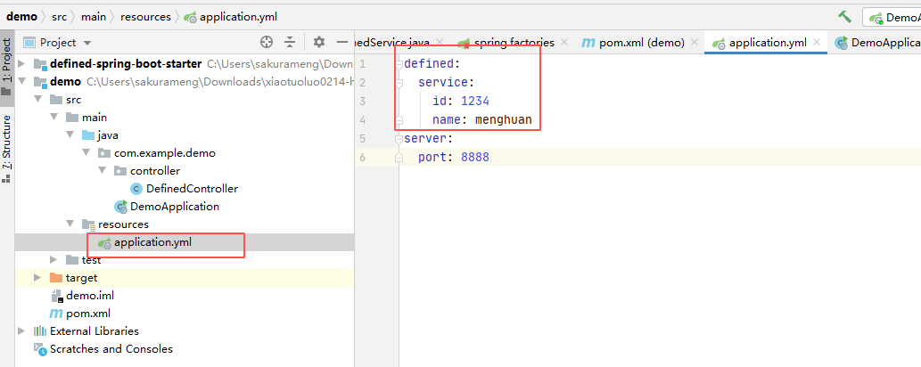Expand the test folder
Screen dimensions: 921x367
(x=54, y=259)
